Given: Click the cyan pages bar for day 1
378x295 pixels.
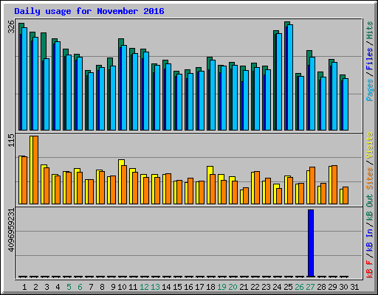Looking at the screenshot, I should tap(24, 79).
